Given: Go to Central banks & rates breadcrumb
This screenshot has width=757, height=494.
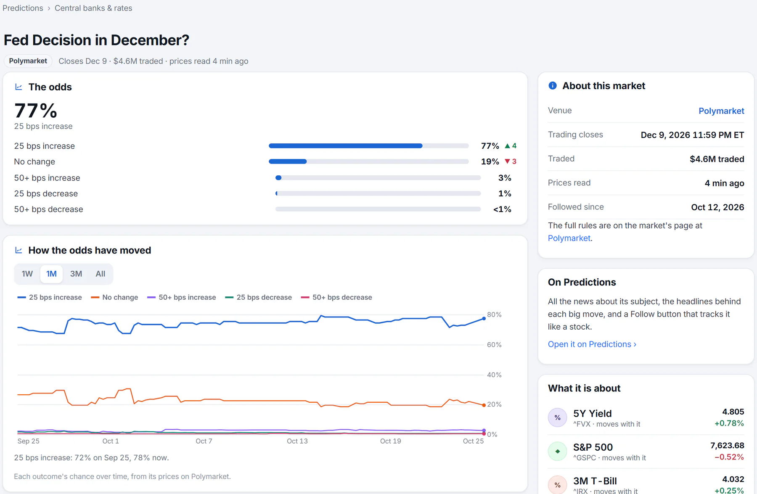Looking at the screenshot, I should (93, 8).
